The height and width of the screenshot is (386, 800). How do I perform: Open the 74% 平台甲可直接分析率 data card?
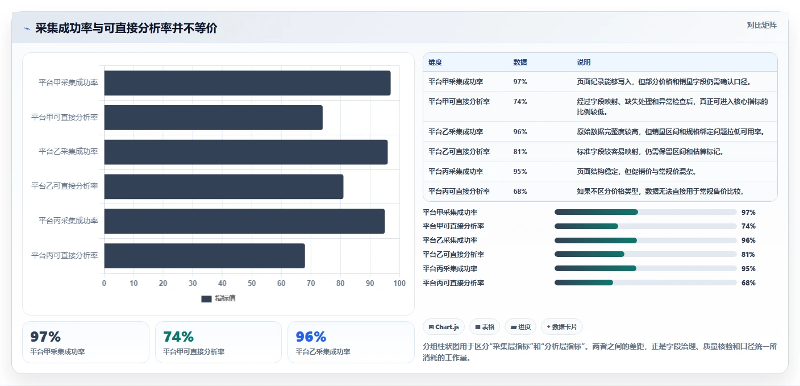click(x=218, y=342)
